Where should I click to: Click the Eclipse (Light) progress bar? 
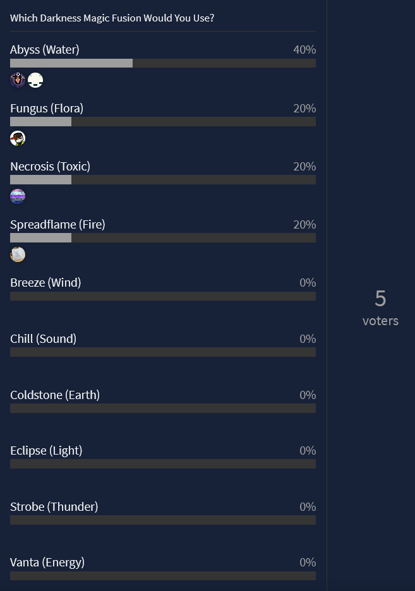click(x=163, y=463)
